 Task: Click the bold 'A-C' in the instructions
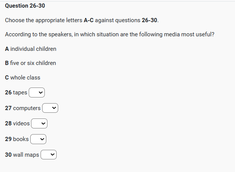click(88, 20)
